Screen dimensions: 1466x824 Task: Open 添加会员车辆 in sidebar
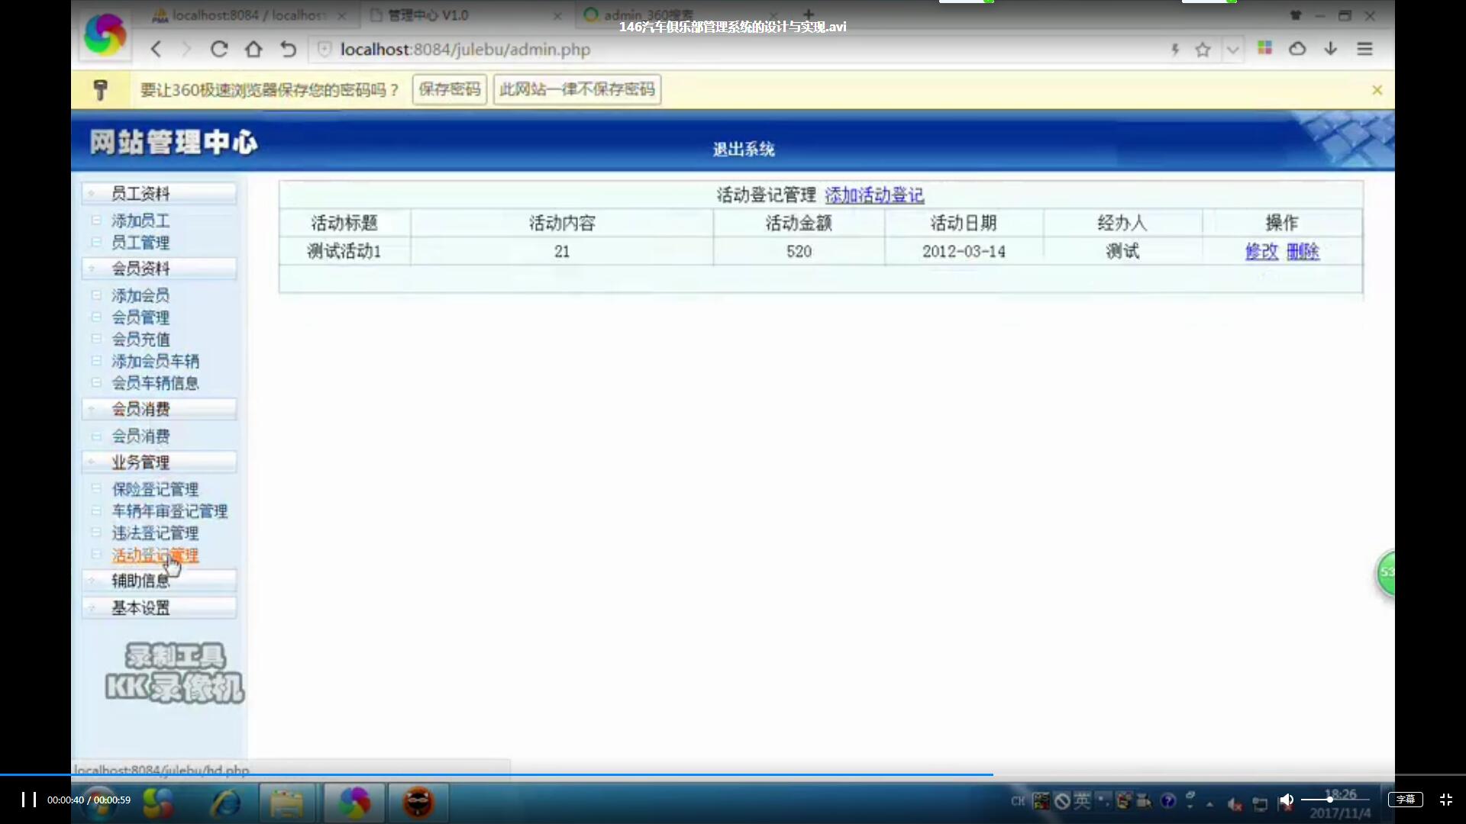(x=155, y=362)
